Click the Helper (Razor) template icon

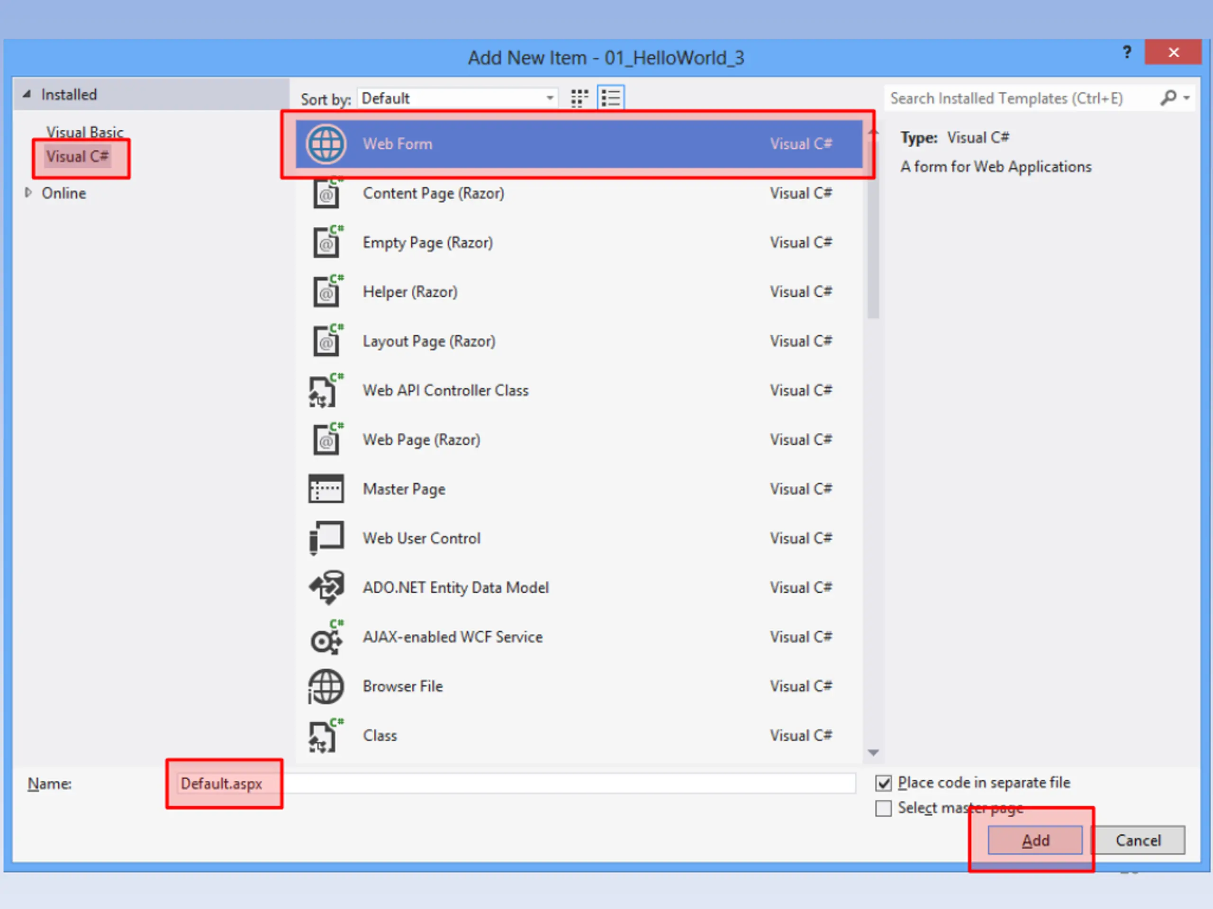(327, 292)
